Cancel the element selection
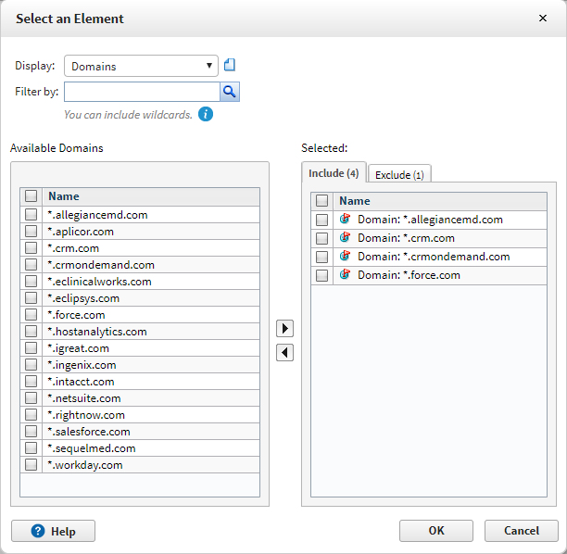The image size is (567, 554). tap(522, 531)
